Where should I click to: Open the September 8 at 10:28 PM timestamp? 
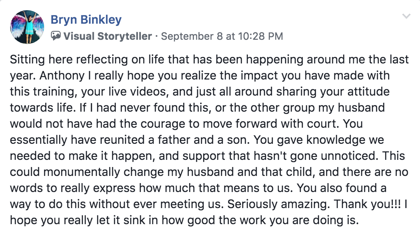[222, 36]
